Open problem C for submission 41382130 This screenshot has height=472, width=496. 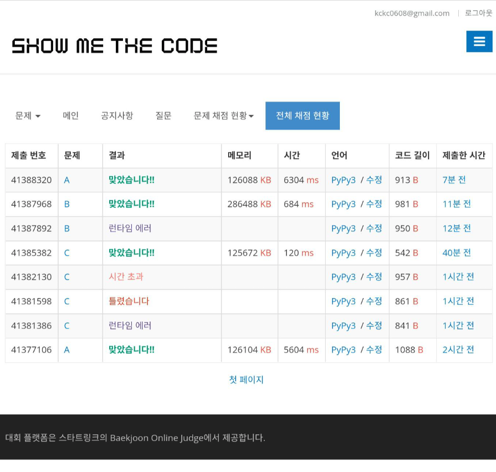click(x=67, y=277)
